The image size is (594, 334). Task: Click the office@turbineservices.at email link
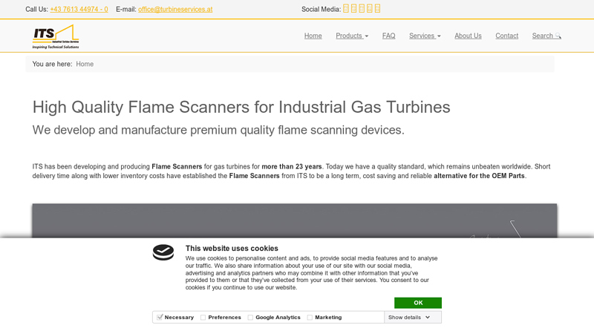pos(175,9)
